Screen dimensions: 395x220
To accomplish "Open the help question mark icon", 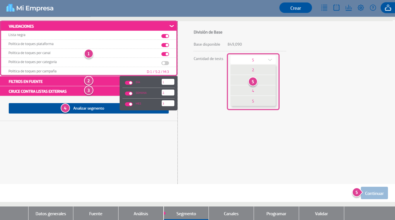I will [x=373, y=8].
